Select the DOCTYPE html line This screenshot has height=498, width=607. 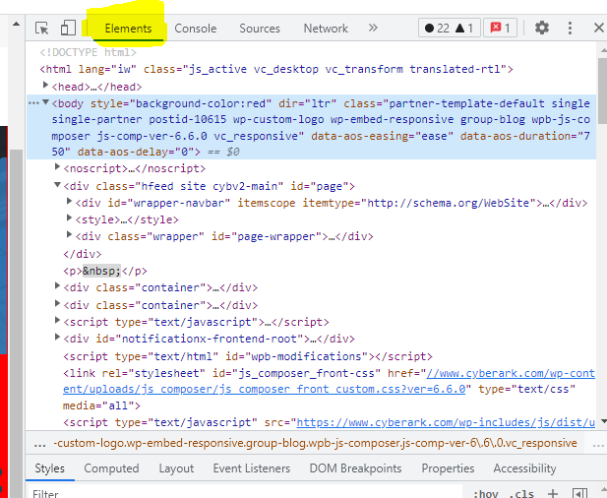click(x=89, y=52)
